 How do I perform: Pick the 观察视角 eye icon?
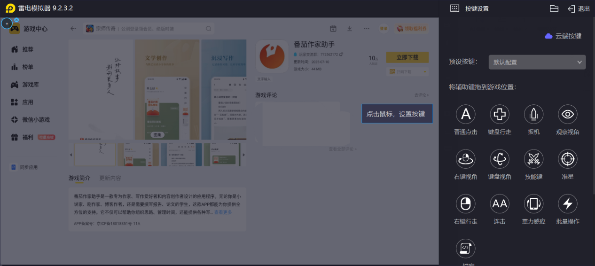coord(568,114)
